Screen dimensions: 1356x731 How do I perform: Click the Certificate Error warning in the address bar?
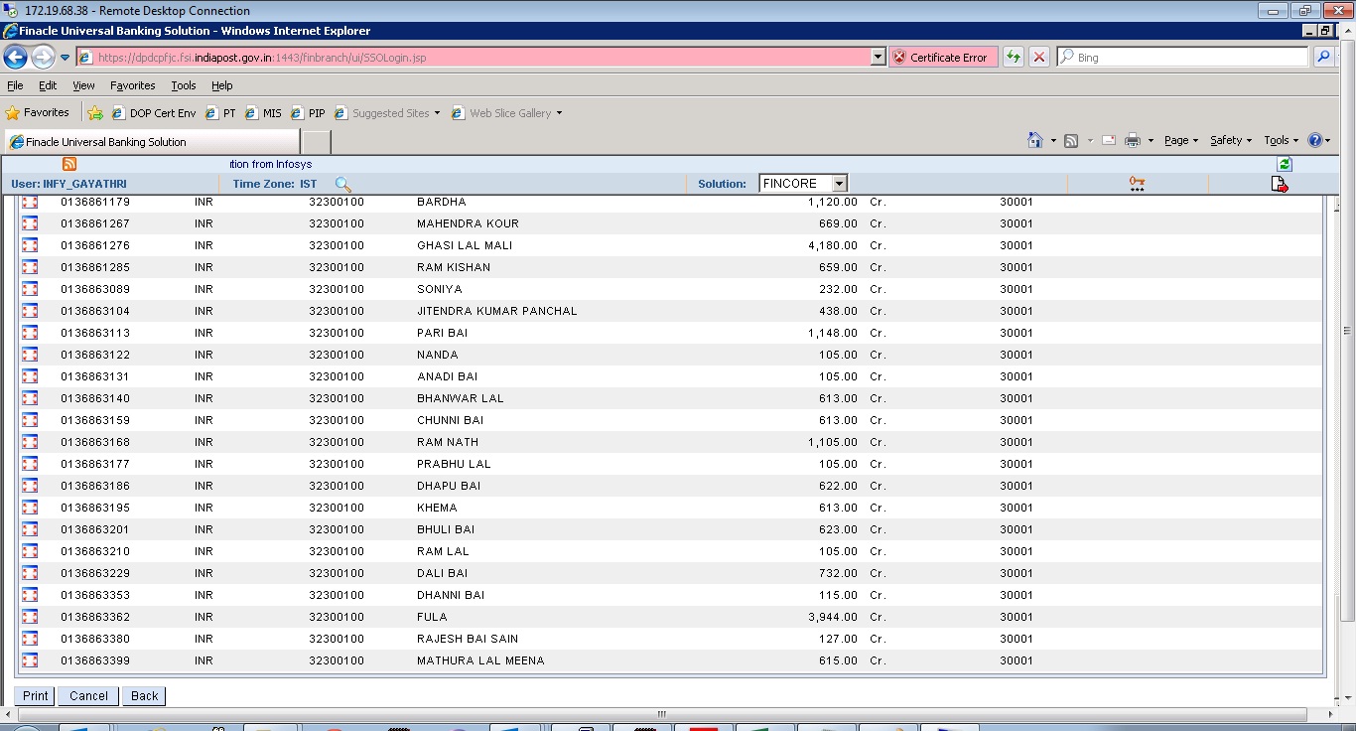[941, 57]
